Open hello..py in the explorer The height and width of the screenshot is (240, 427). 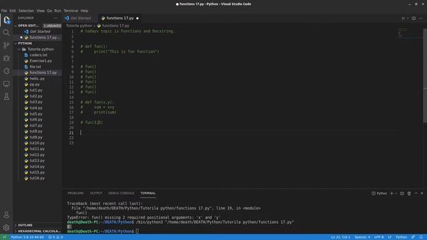coord(37,79)
